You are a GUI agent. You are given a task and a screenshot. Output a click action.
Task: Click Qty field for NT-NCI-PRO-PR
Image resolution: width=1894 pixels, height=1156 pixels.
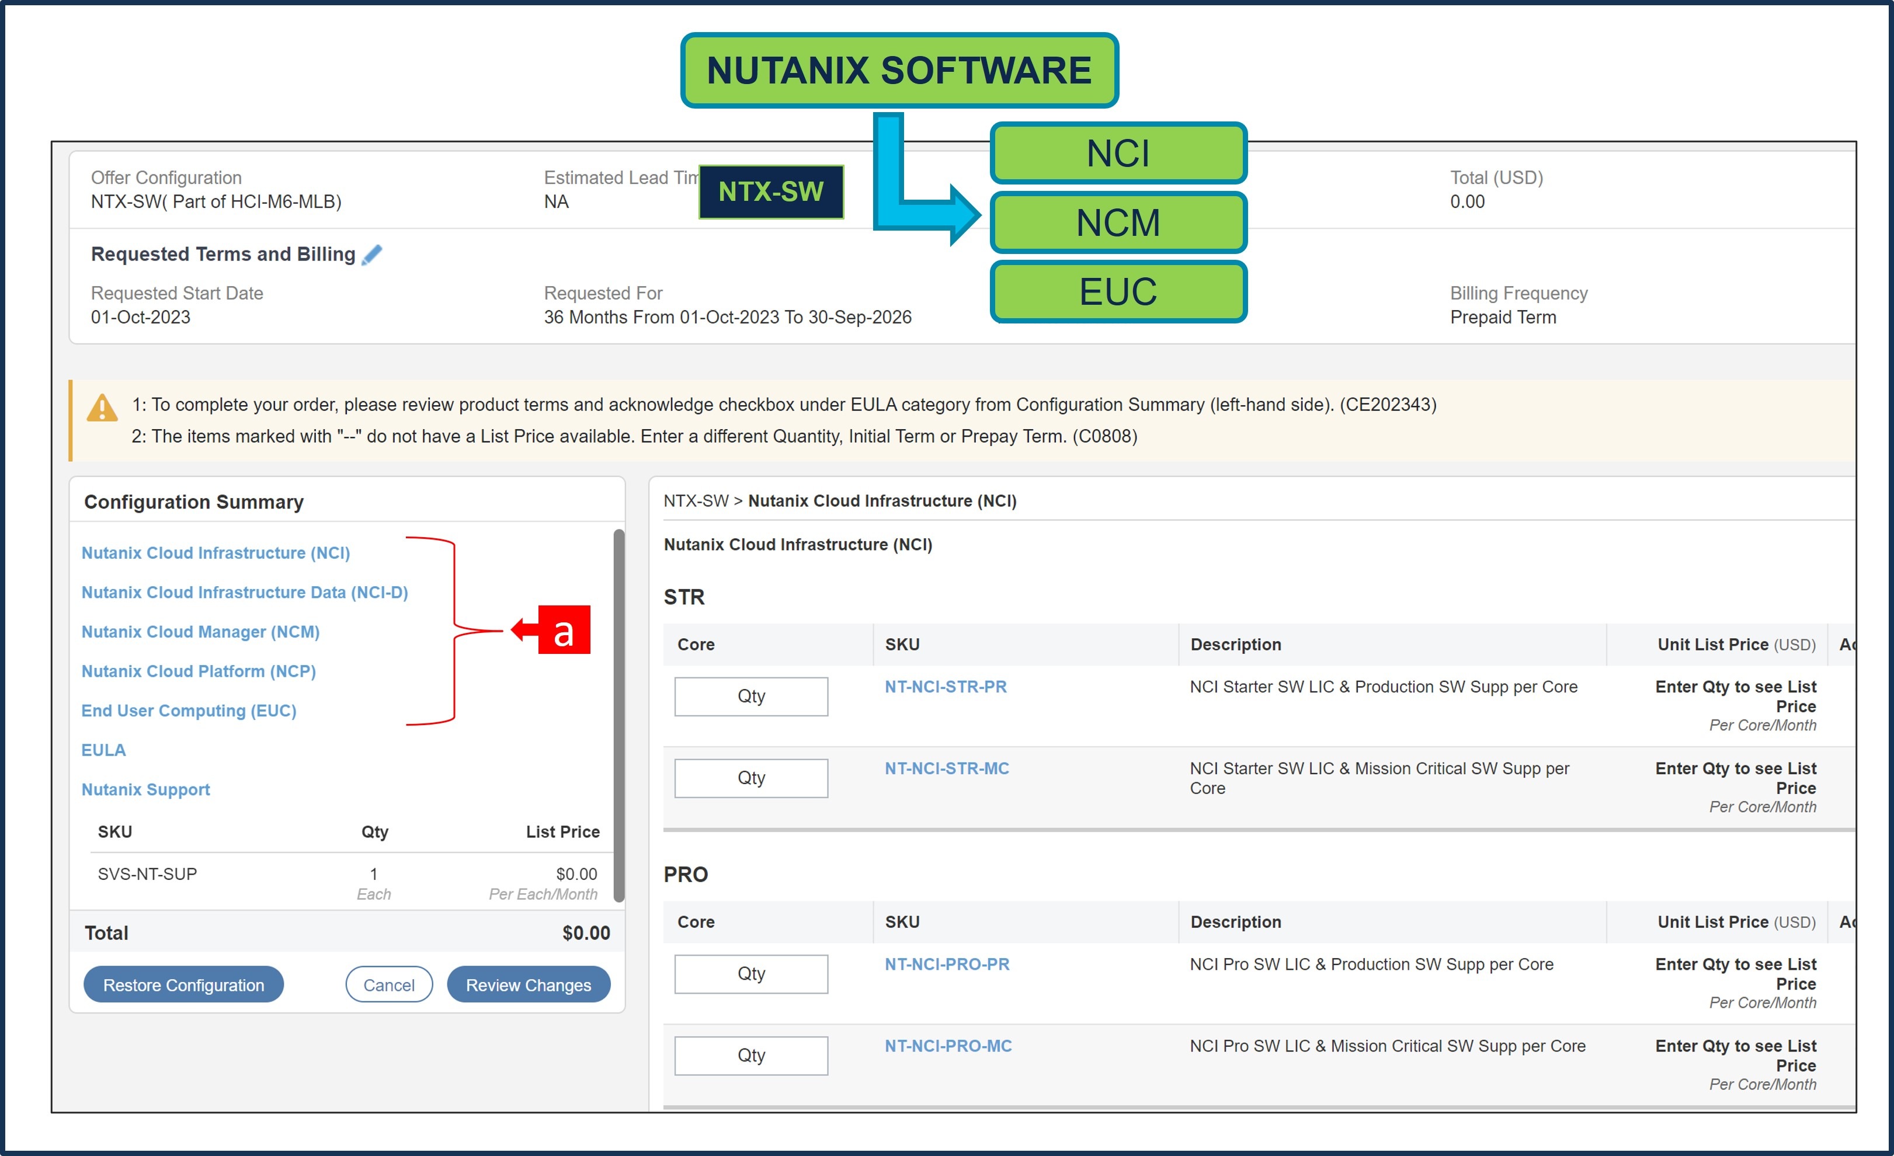point(751,974)
